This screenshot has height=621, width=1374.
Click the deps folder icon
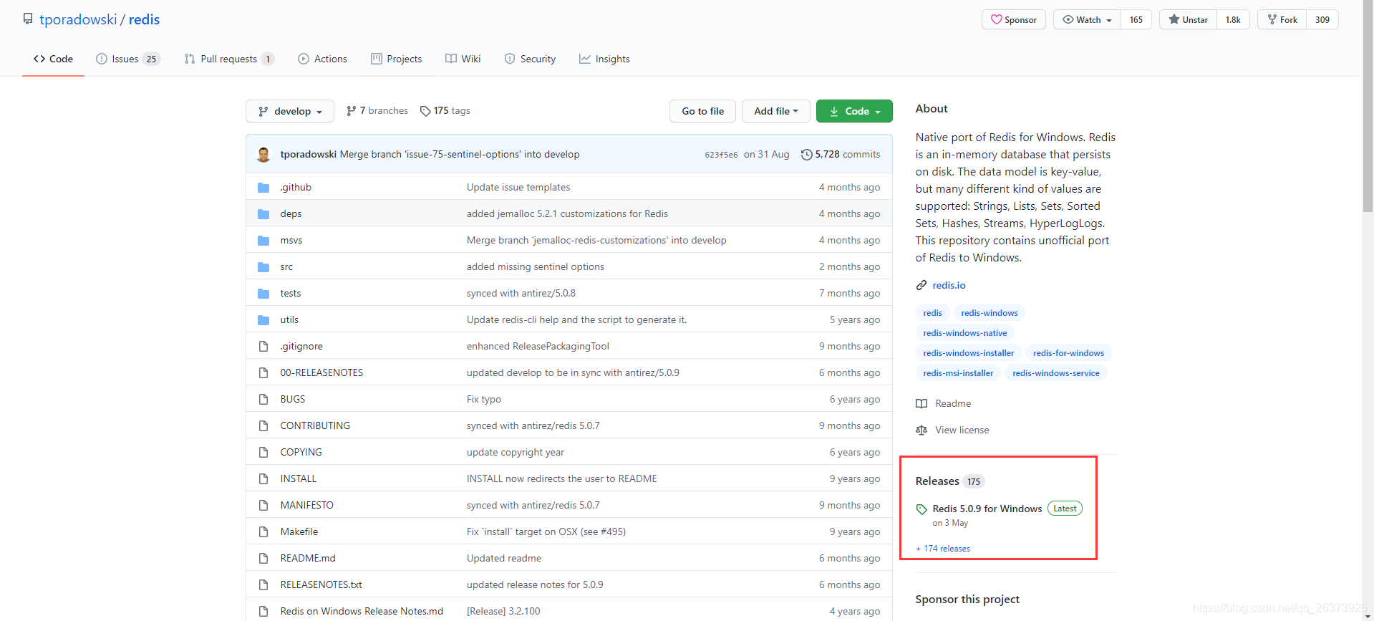tap(263, 214)
